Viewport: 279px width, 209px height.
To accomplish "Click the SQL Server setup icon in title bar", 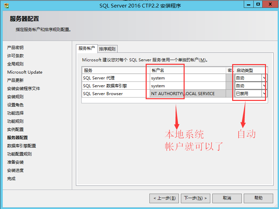I will 6,6.
